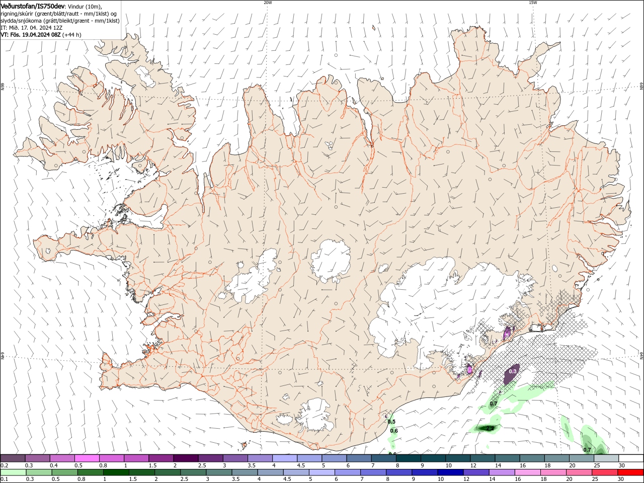644x483 pixels.
Task: Pick the bright red swatch labelled 30 in the rain legend
Action: pos(630,472)
